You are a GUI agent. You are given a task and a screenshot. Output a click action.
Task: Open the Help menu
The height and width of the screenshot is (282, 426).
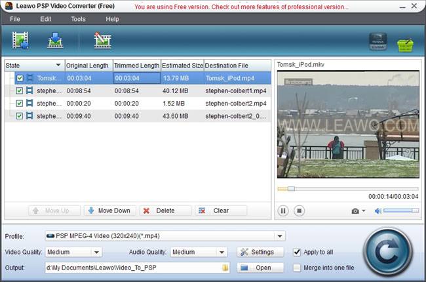pos(112,19)
